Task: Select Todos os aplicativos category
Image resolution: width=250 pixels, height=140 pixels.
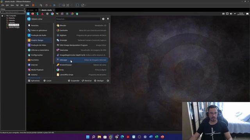Action: tap(39, 30)
